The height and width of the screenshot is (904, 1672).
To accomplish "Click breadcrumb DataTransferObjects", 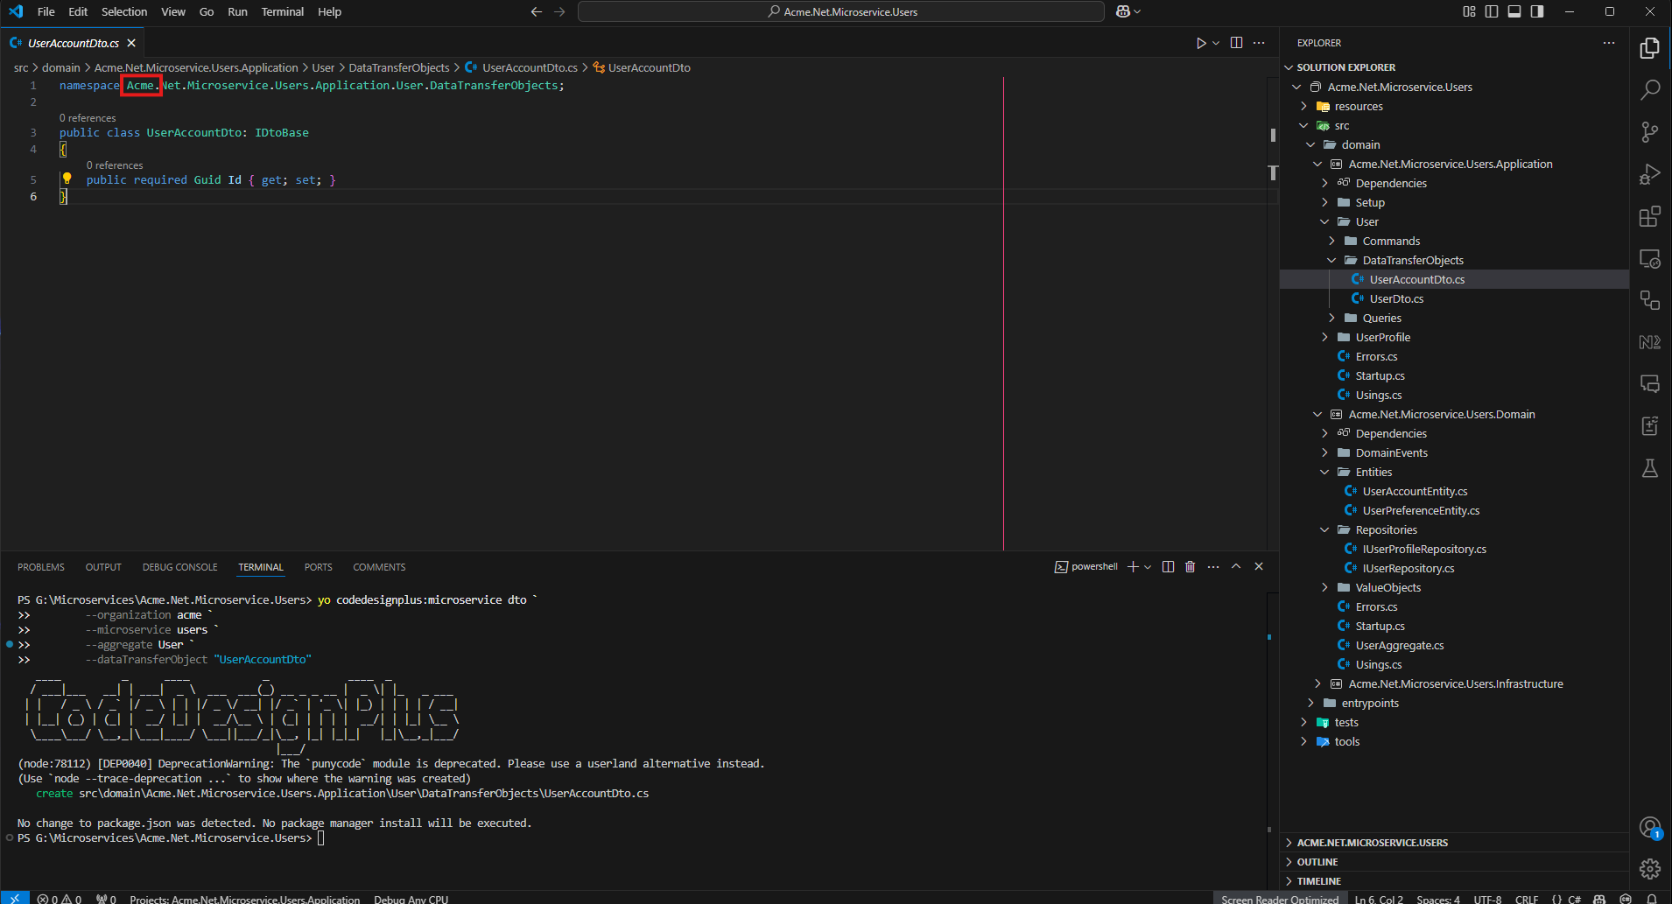I will click(x=399, y=67).
